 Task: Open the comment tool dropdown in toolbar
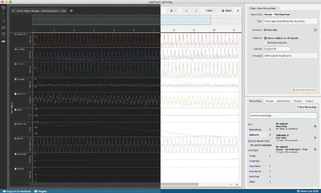pyautogui.click(x=173, y=11)
